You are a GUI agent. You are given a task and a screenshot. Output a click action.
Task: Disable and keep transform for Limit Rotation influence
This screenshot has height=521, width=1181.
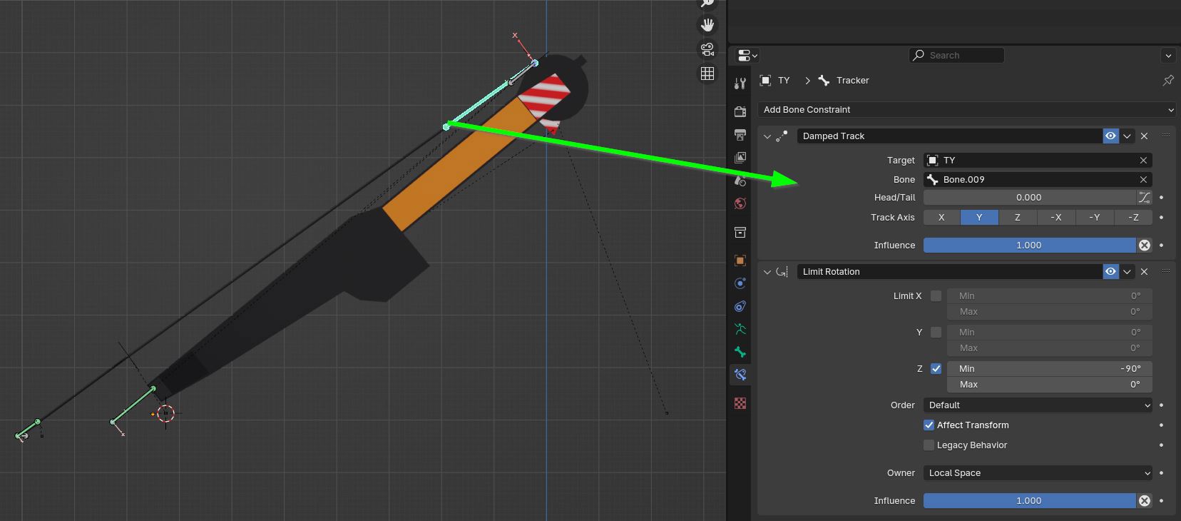1145,500
